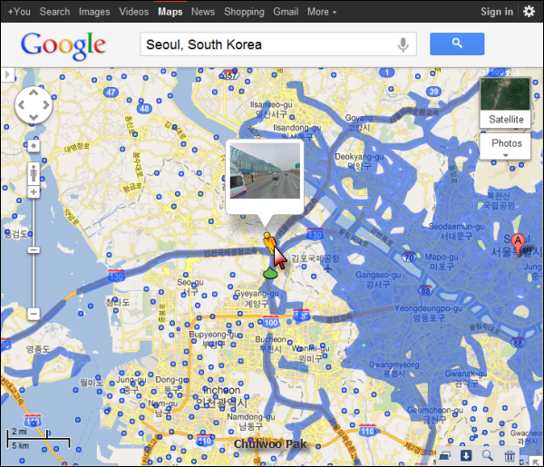Viewport: 544px width, 467px height.
Task: Click the route 39 shield
Action: pyautogui.click(x=433, y=92)
